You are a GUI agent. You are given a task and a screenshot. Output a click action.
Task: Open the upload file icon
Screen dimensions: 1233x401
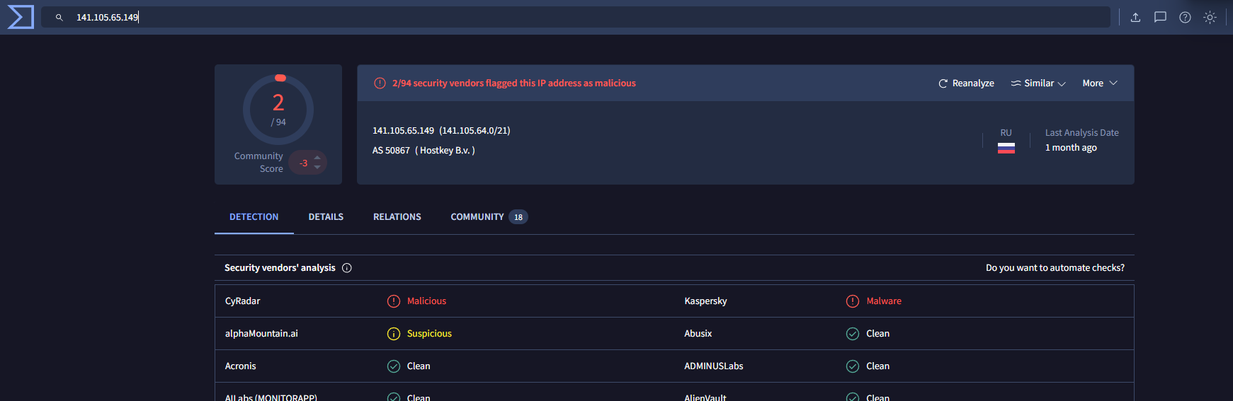point(1135,18)
